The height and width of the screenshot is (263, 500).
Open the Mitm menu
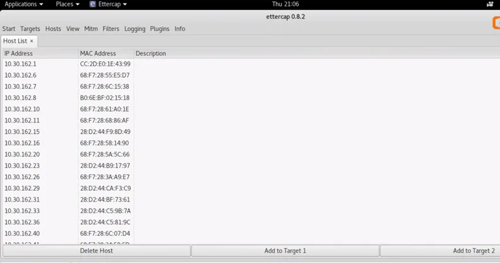point(91,29)
